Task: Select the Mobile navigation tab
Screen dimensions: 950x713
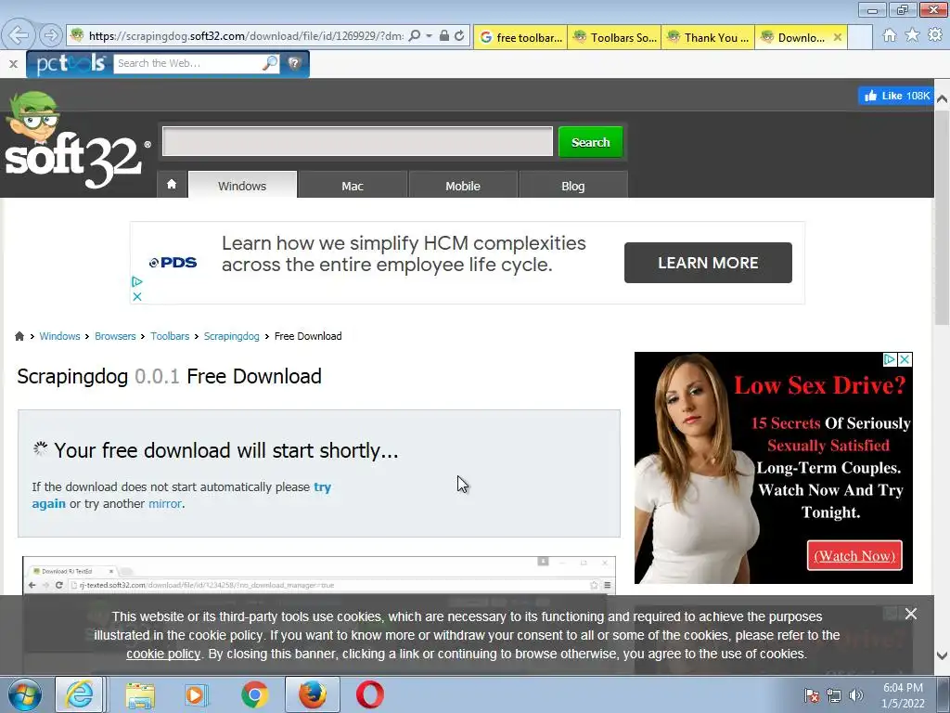Action: click(463, 186)
